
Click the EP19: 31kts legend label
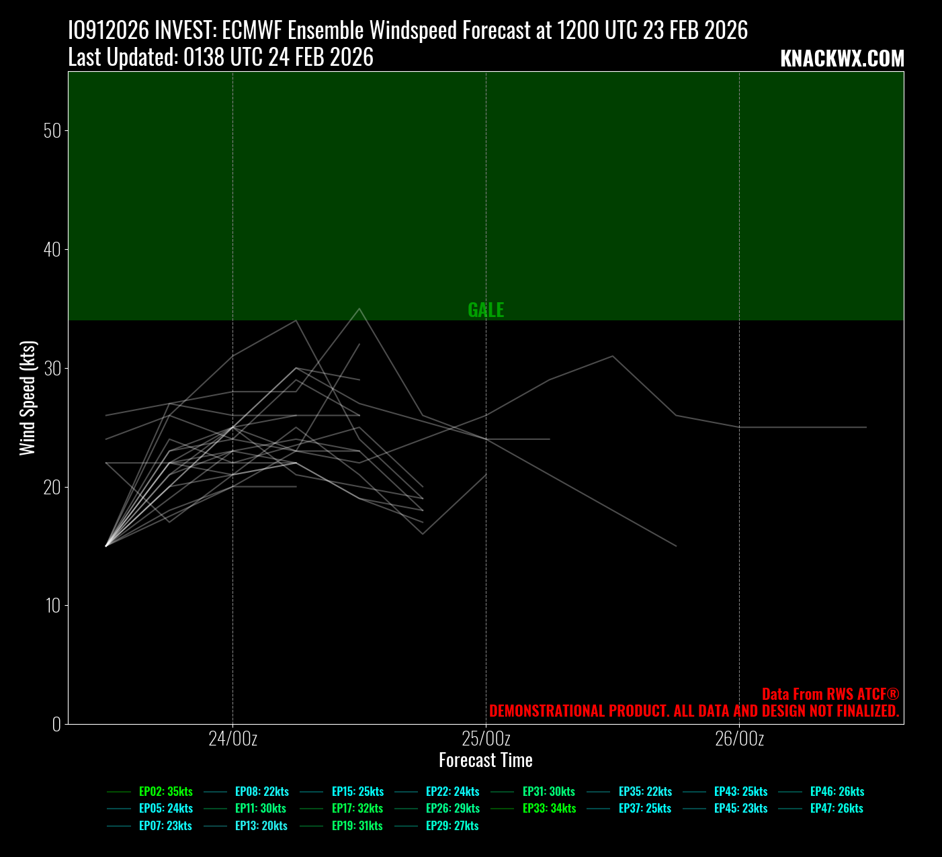tap(357, 826)
